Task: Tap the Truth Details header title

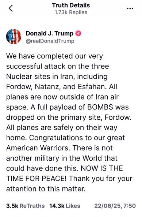Action: (71, 5)
